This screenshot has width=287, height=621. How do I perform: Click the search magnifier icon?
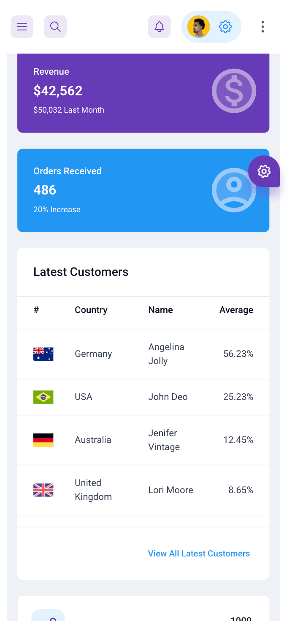pyautogui.click(x=55, y=27)
